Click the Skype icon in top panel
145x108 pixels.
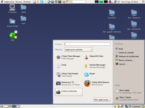[42, 2]
